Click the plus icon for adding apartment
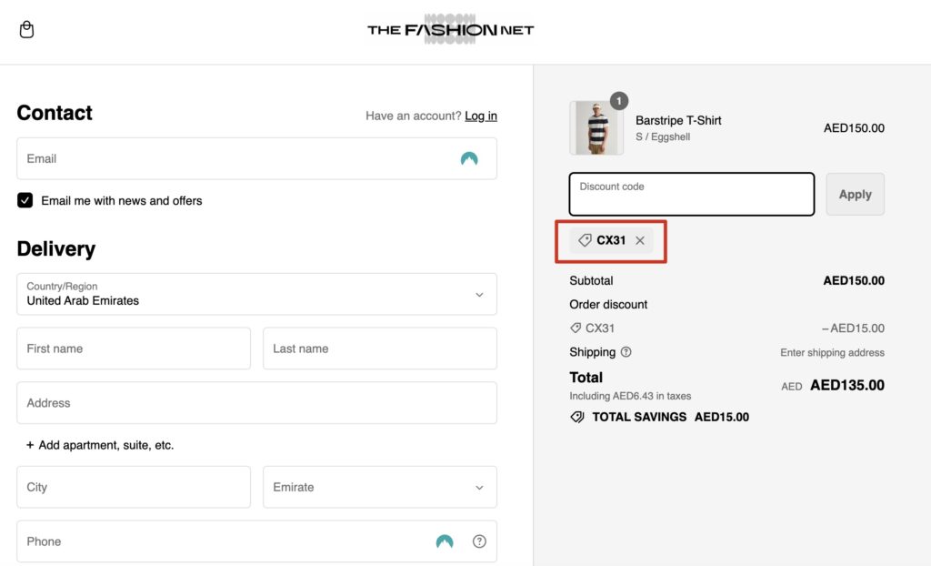The width and height of the screenshot is (931, 566). coord(30,446)
